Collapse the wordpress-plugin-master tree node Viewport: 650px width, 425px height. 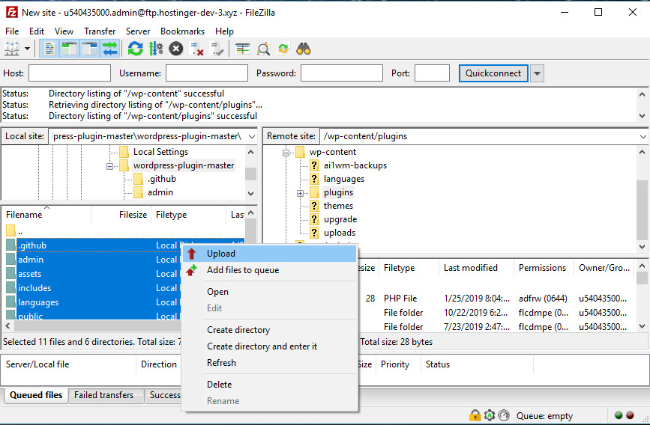[110, 166]
